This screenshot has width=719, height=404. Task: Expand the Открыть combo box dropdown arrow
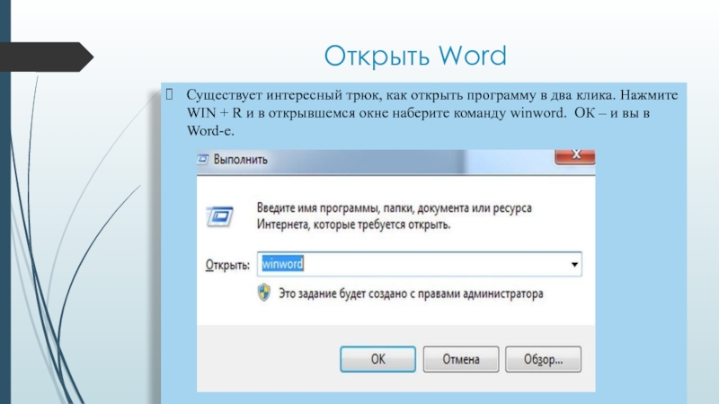click(x=574, y=264)
